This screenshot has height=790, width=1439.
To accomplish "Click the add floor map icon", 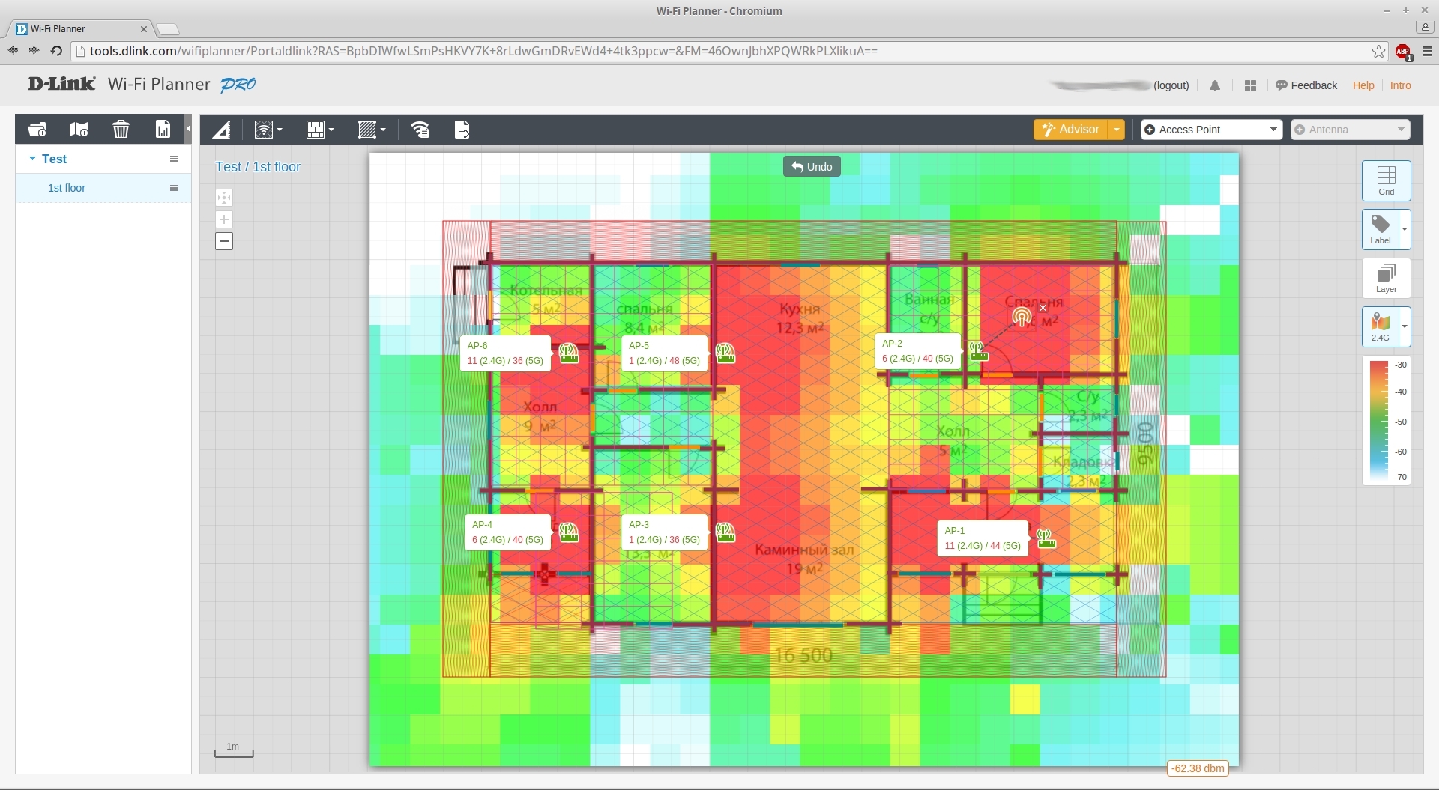I will [79, 130].
